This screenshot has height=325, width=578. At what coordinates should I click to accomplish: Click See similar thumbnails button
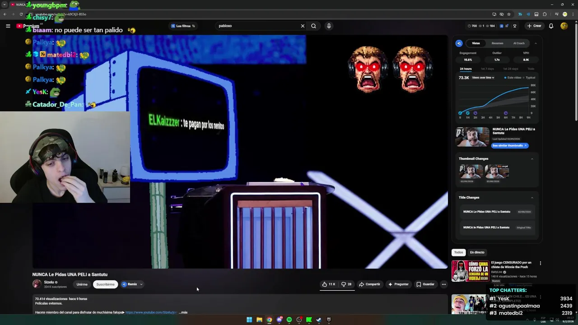point(510,145)
